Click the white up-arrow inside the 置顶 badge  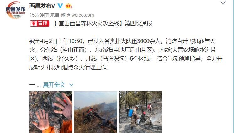(x=34, y=24)
